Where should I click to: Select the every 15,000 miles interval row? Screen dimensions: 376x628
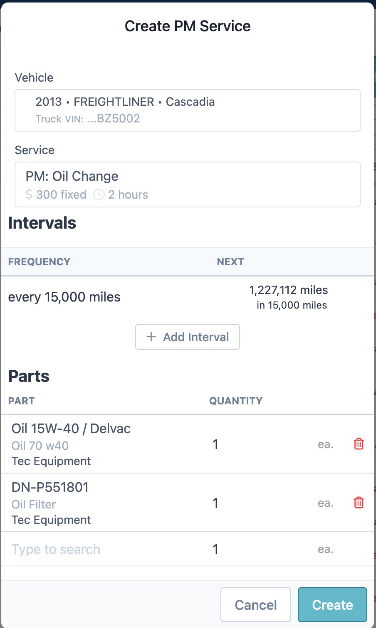pyautogui.click(x=64, y=297)
